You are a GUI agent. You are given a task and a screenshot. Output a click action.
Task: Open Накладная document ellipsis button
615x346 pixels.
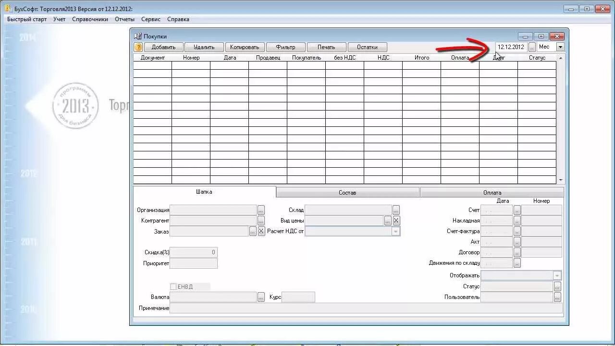tap(517, 221)
